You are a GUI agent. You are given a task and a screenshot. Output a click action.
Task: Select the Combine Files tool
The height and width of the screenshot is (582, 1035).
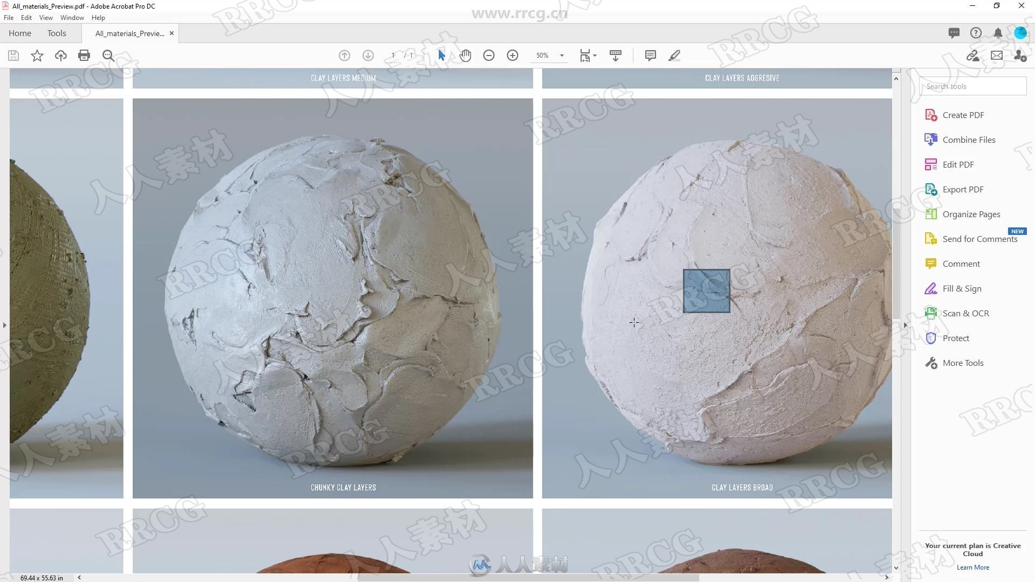968,139
